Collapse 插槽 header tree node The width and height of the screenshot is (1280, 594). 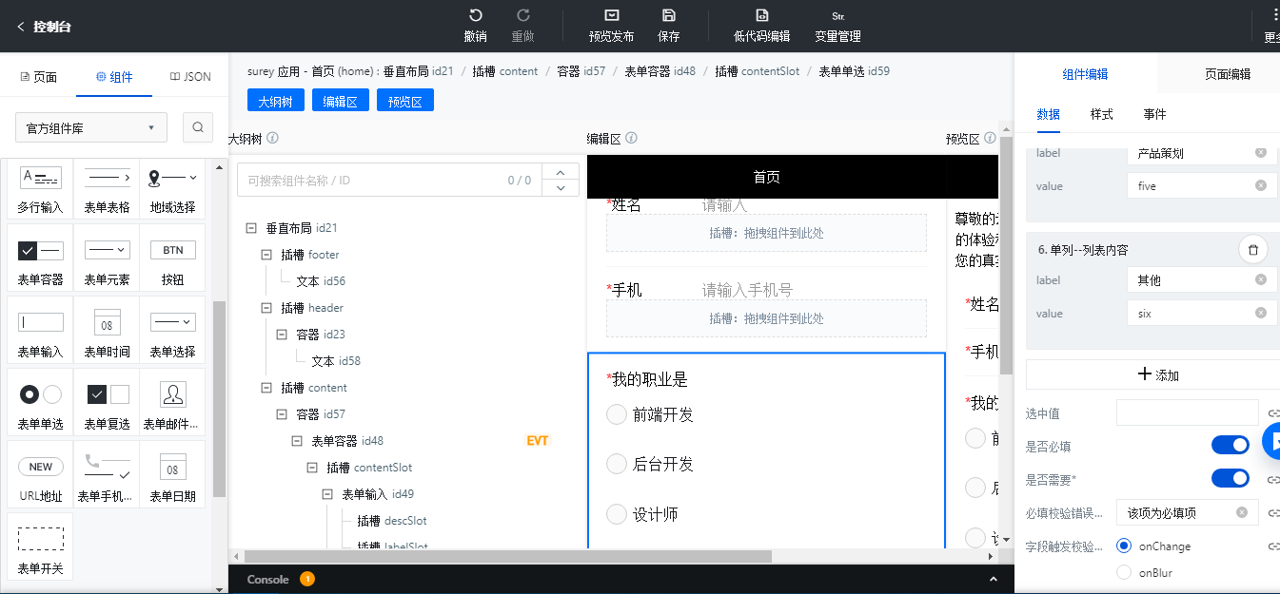(x=266, y=308)
